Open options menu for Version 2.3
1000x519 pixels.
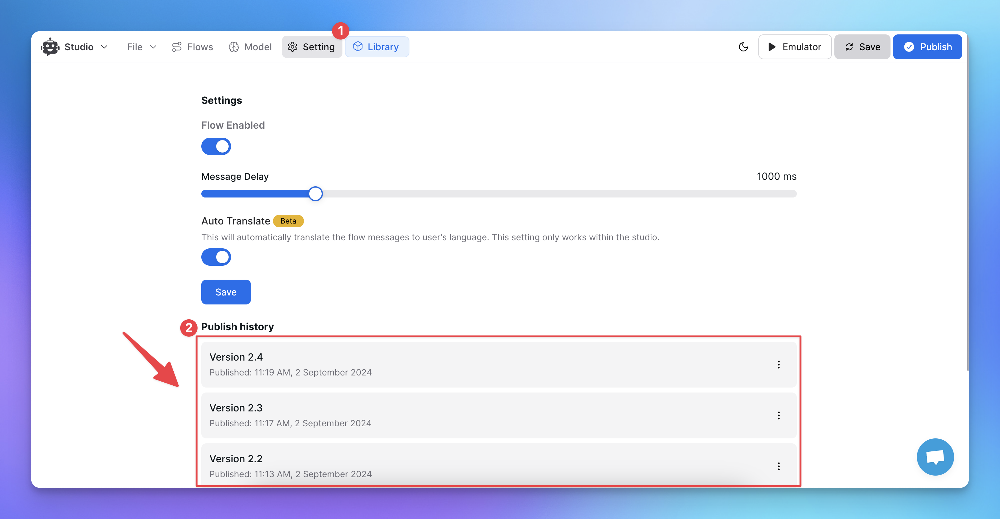(778, 415)
